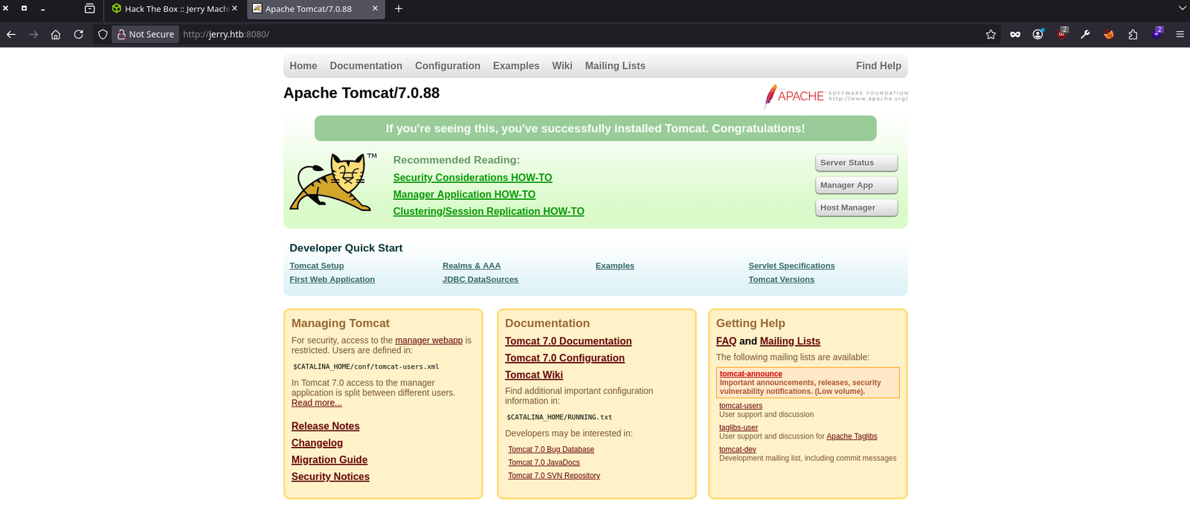Click the Read more... link

[x=317, y=403]
